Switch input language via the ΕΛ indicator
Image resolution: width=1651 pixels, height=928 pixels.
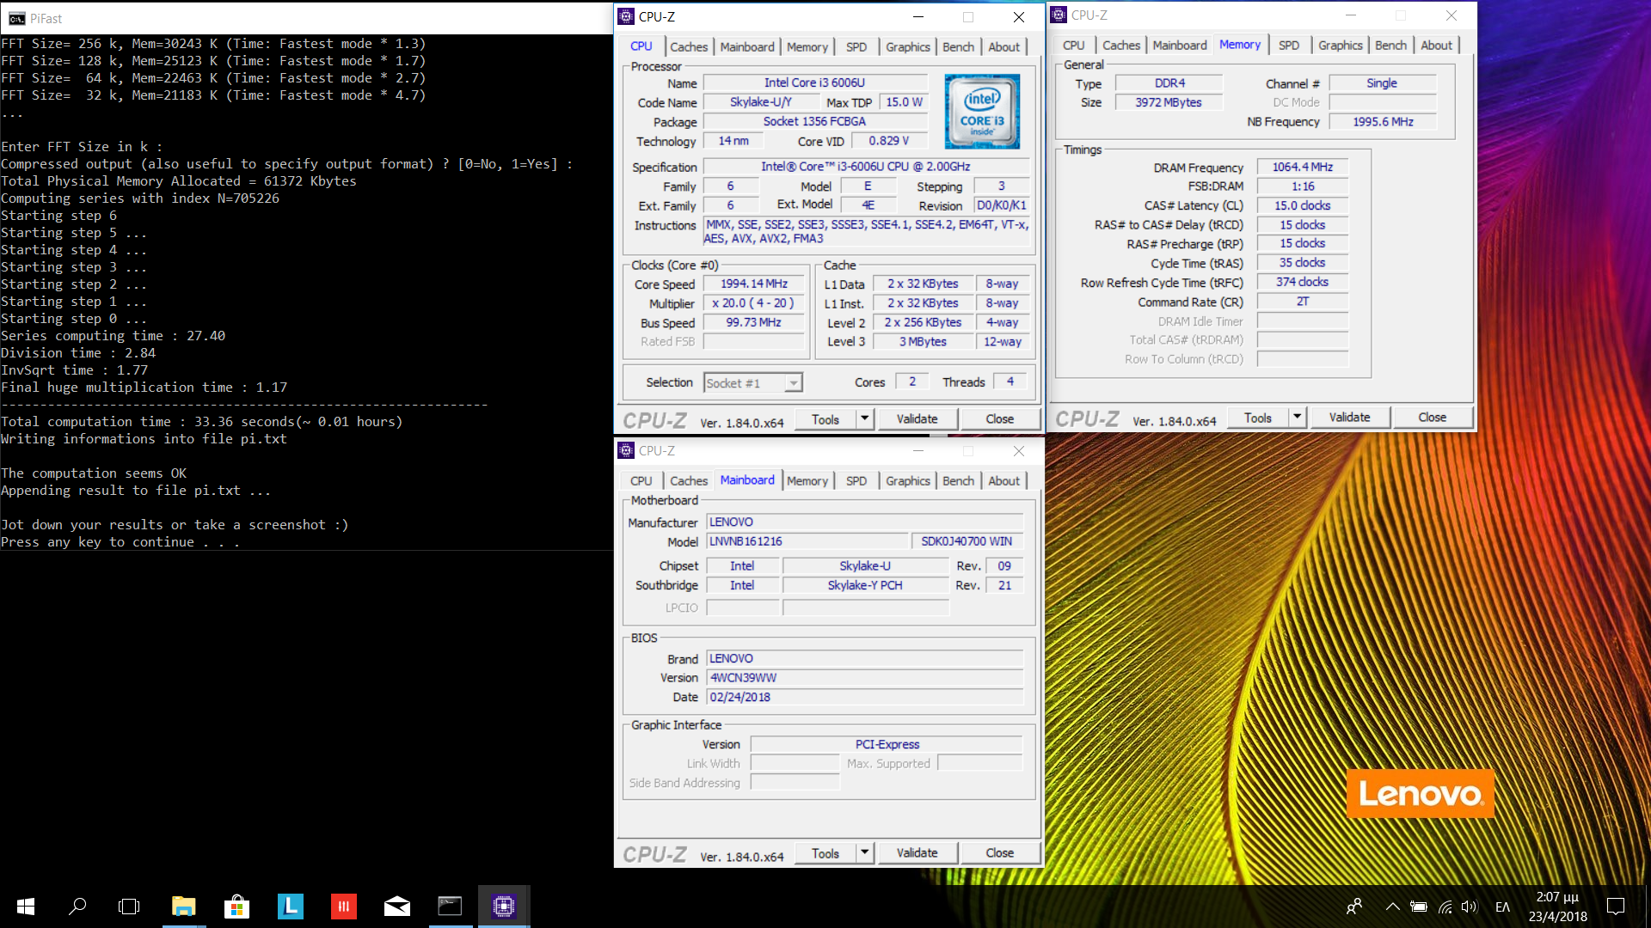coord(1503,907)
